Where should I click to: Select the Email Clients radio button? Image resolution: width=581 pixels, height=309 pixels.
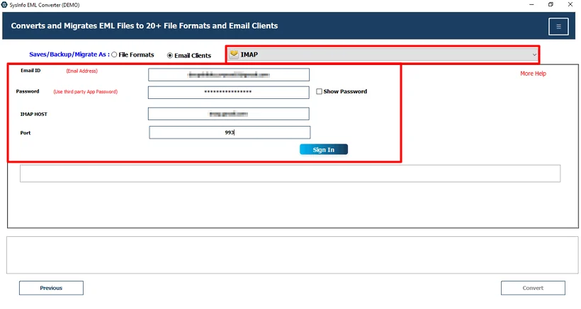(170, 55)
